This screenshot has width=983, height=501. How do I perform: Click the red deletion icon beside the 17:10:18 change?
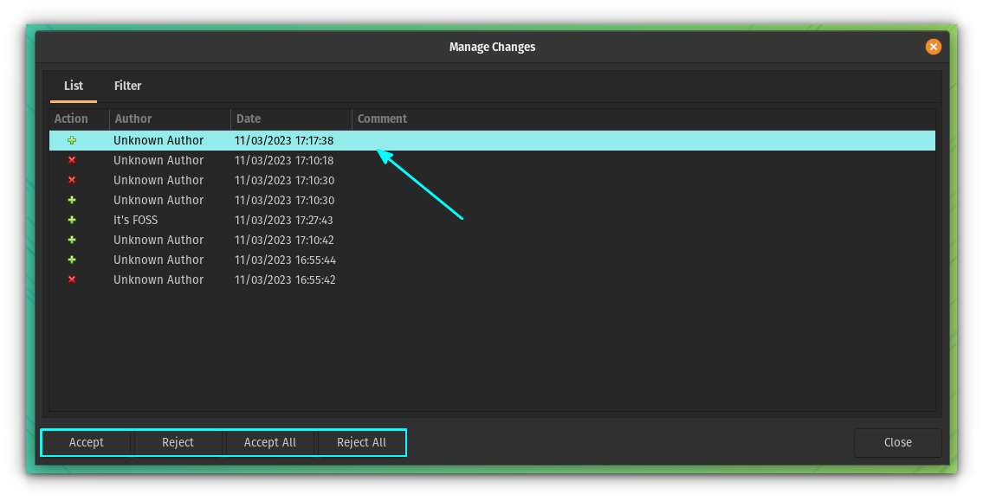72,160
